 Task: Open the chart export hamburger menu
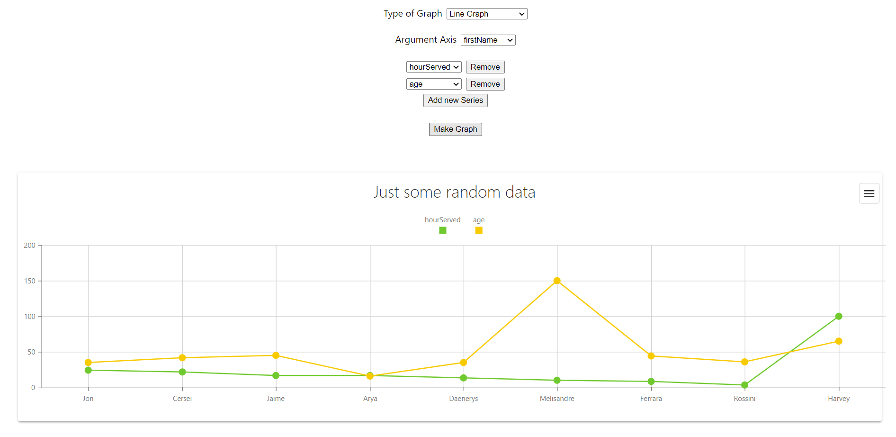coord(869,193)
